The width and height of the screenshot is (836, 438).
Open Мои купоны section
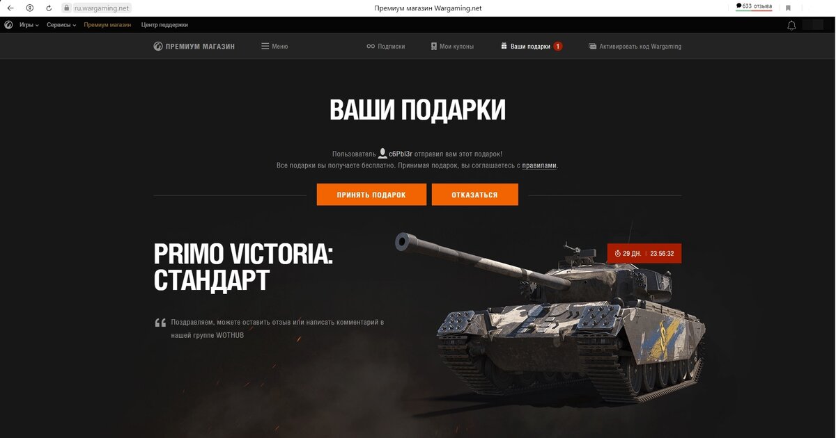452,47
